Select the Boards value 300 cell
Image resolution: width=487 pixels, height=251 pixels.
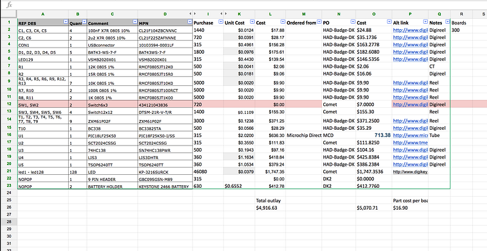tap(461, 30)
